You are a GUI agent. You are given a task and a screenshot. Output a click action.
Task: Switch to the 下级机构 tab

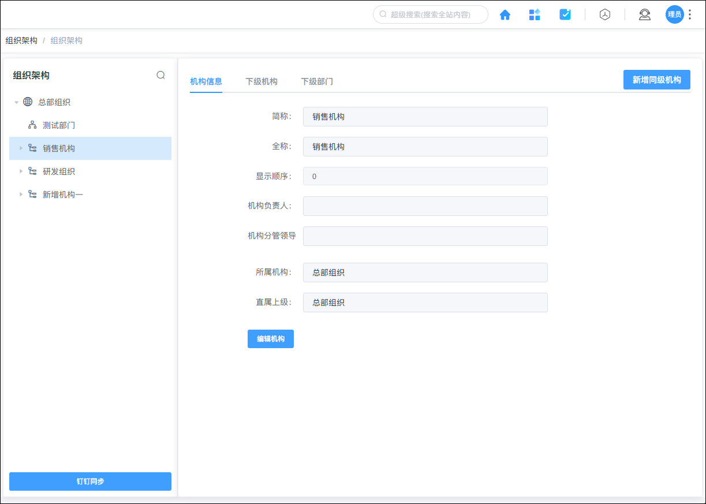pos(260,81)
